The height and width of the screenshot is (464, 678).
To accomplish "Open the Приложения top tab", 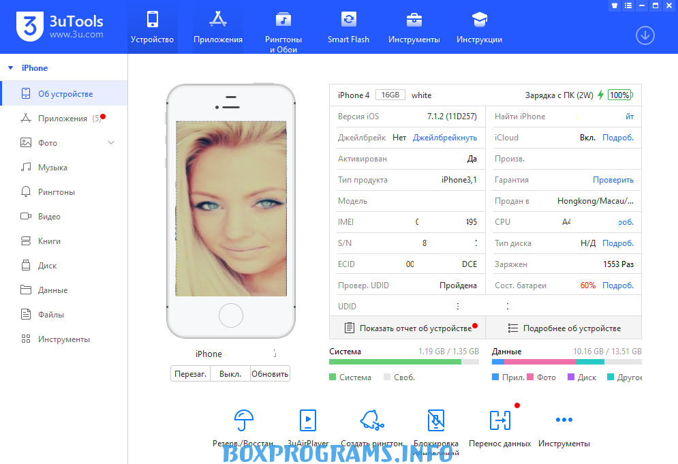I will click(x=218, y=27).
